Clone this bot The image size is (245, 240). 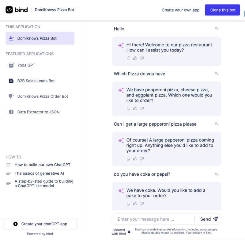222,10
